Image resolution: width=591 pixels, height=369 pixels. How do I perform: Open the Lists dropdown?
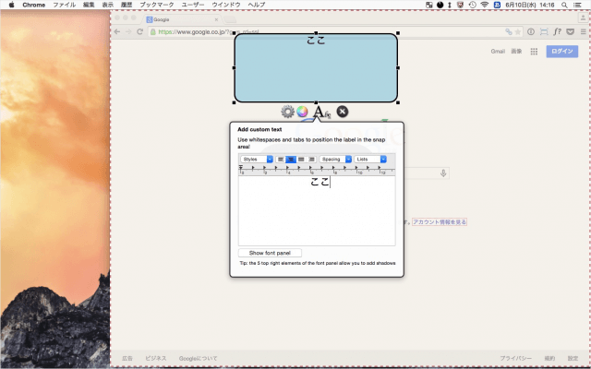[x=370, y=159]
